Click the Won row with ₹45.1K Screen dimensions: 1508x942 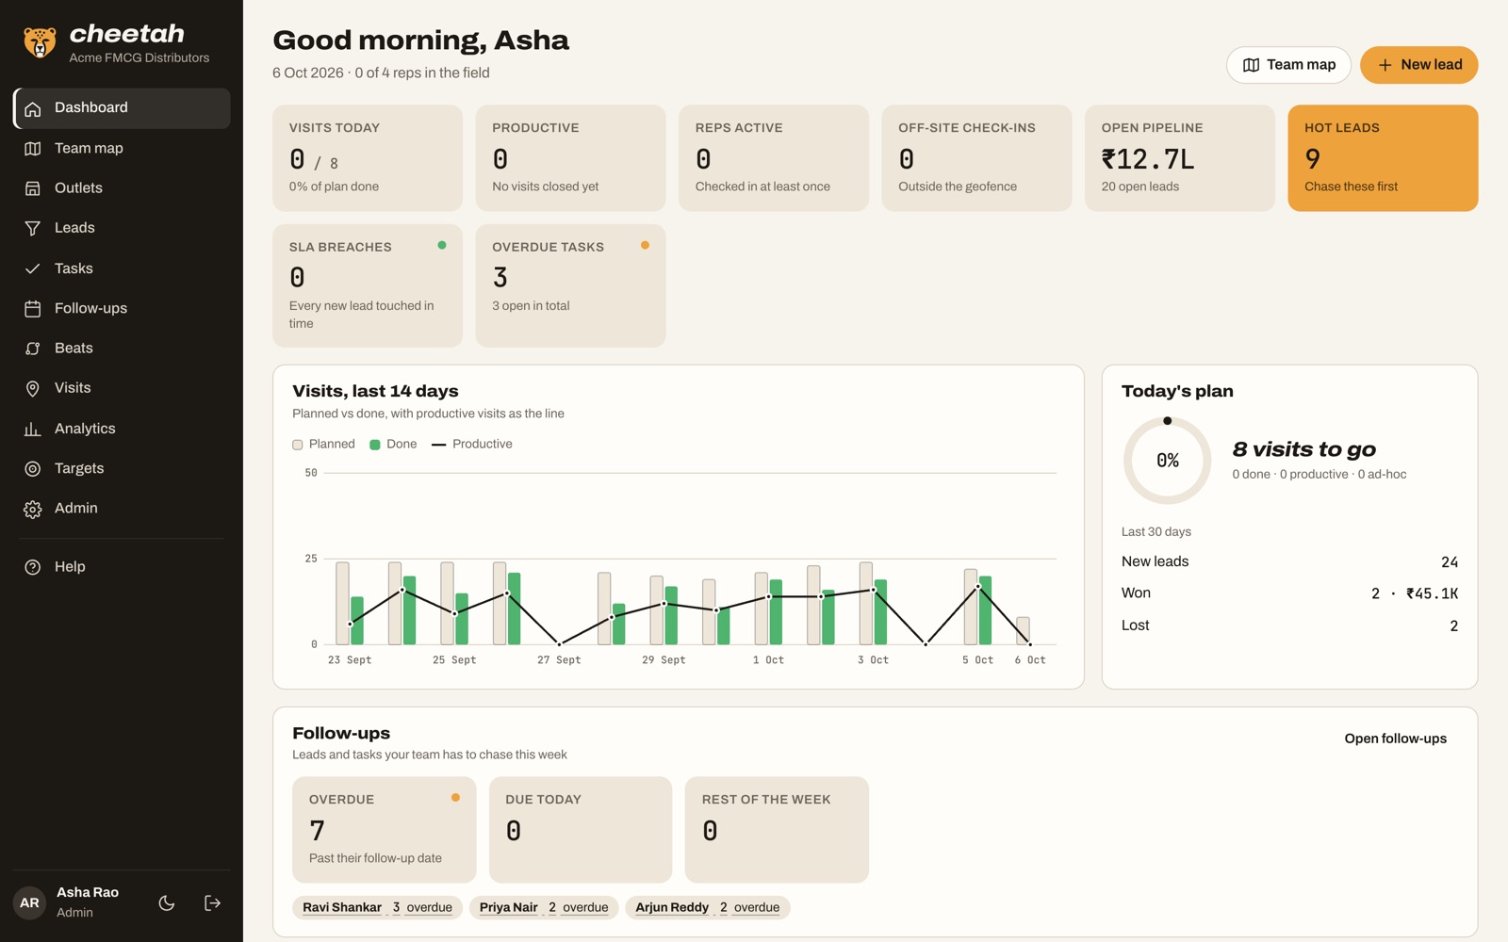point(1289,593)
